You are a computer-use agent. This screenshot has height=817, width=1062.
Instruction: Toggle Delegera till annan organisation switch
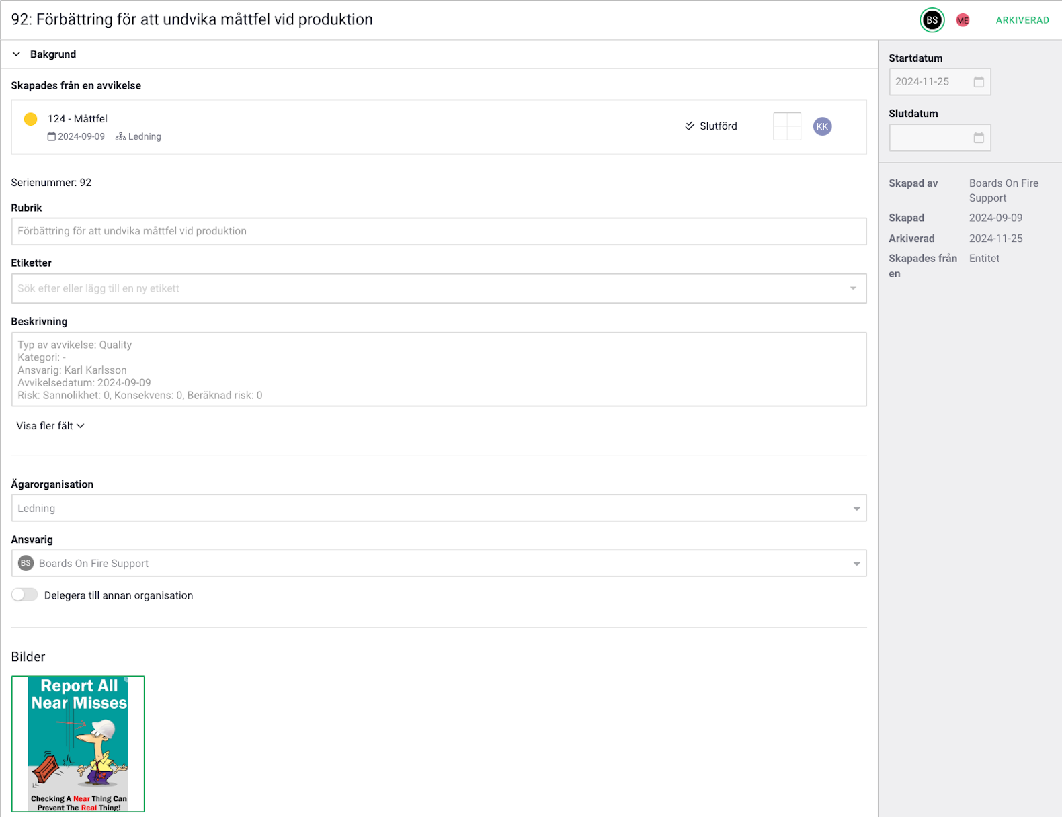tap(25, 595)
